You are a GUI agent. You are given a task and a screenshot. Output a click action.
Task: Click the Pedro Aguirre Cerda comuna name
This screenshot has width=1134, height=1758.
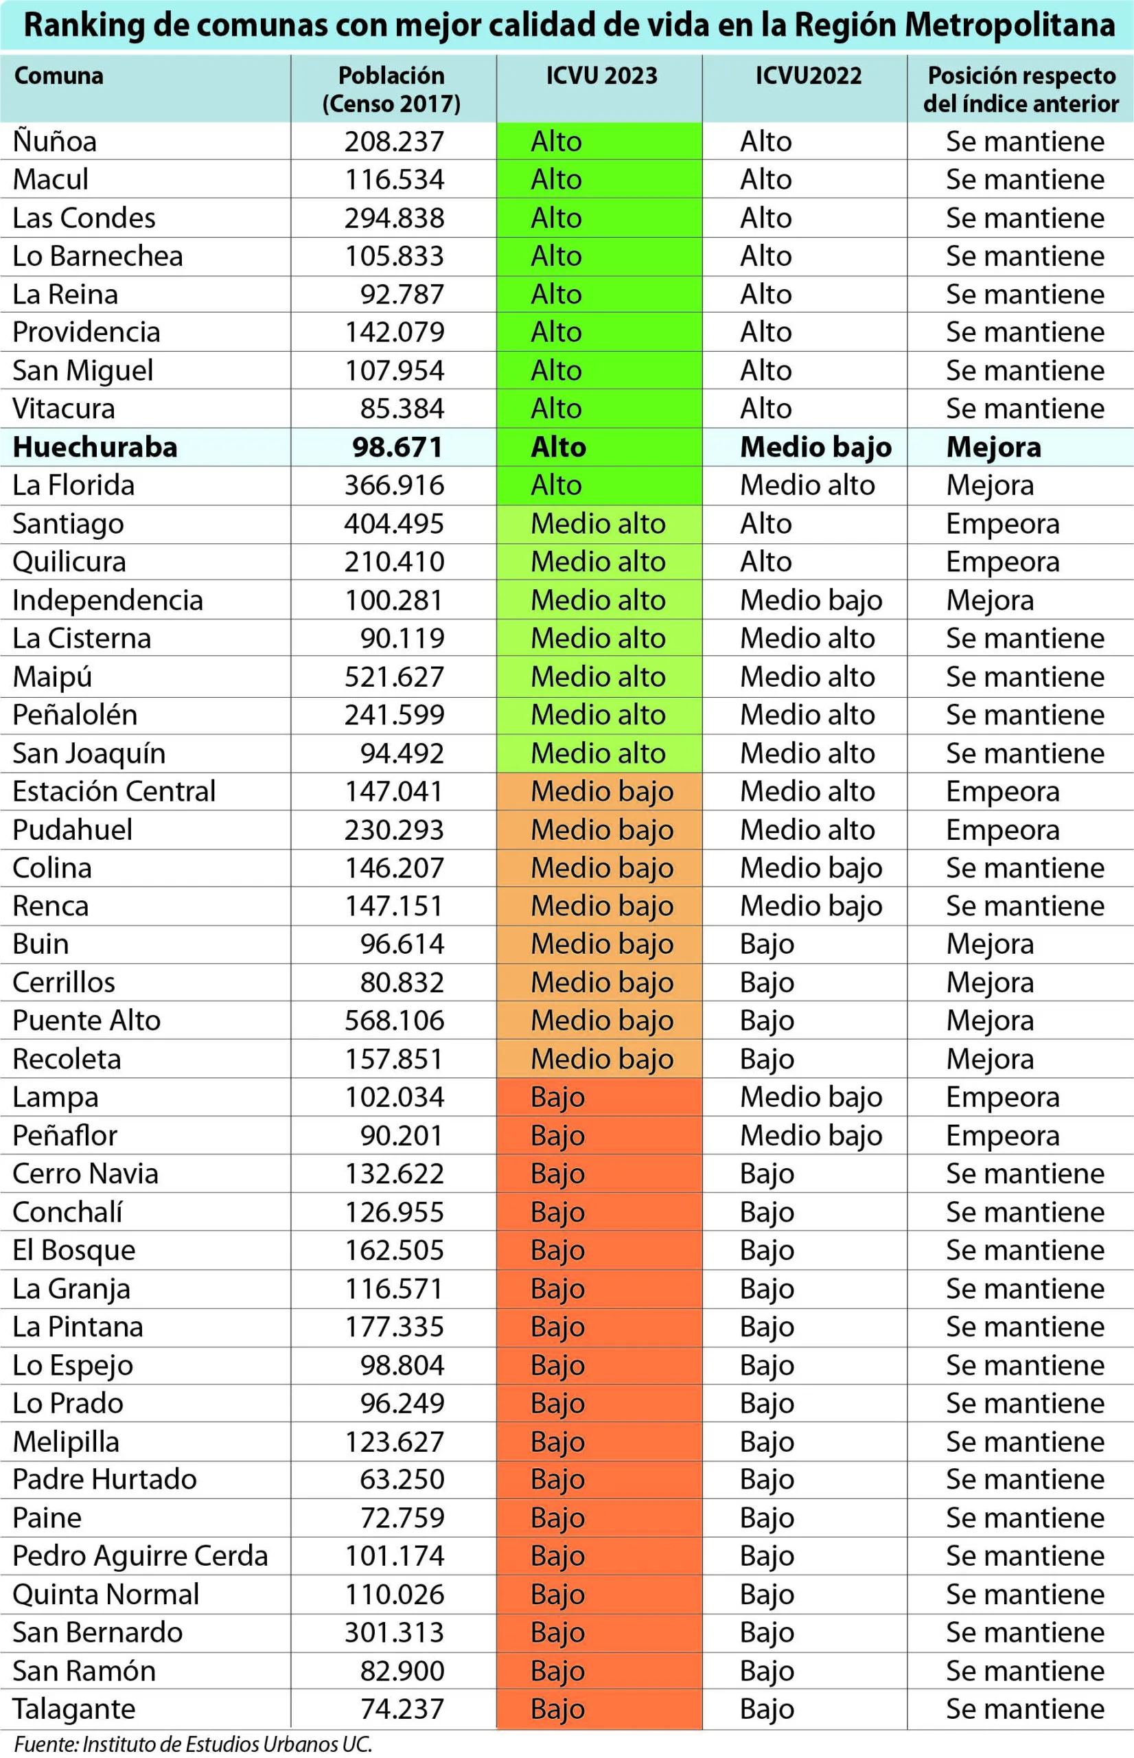(x=140, y=1555)
